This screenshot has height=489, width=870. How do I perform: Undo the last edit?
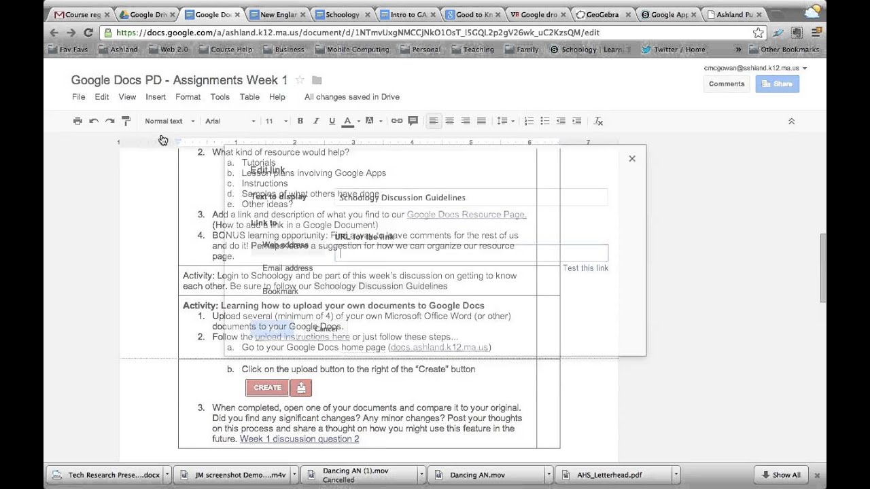point(94,121)
